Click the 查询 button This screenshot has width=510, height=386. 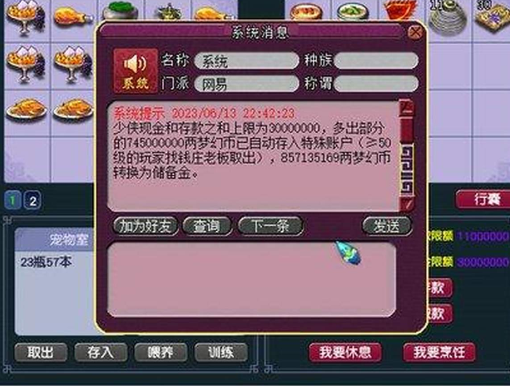point(207,226)
